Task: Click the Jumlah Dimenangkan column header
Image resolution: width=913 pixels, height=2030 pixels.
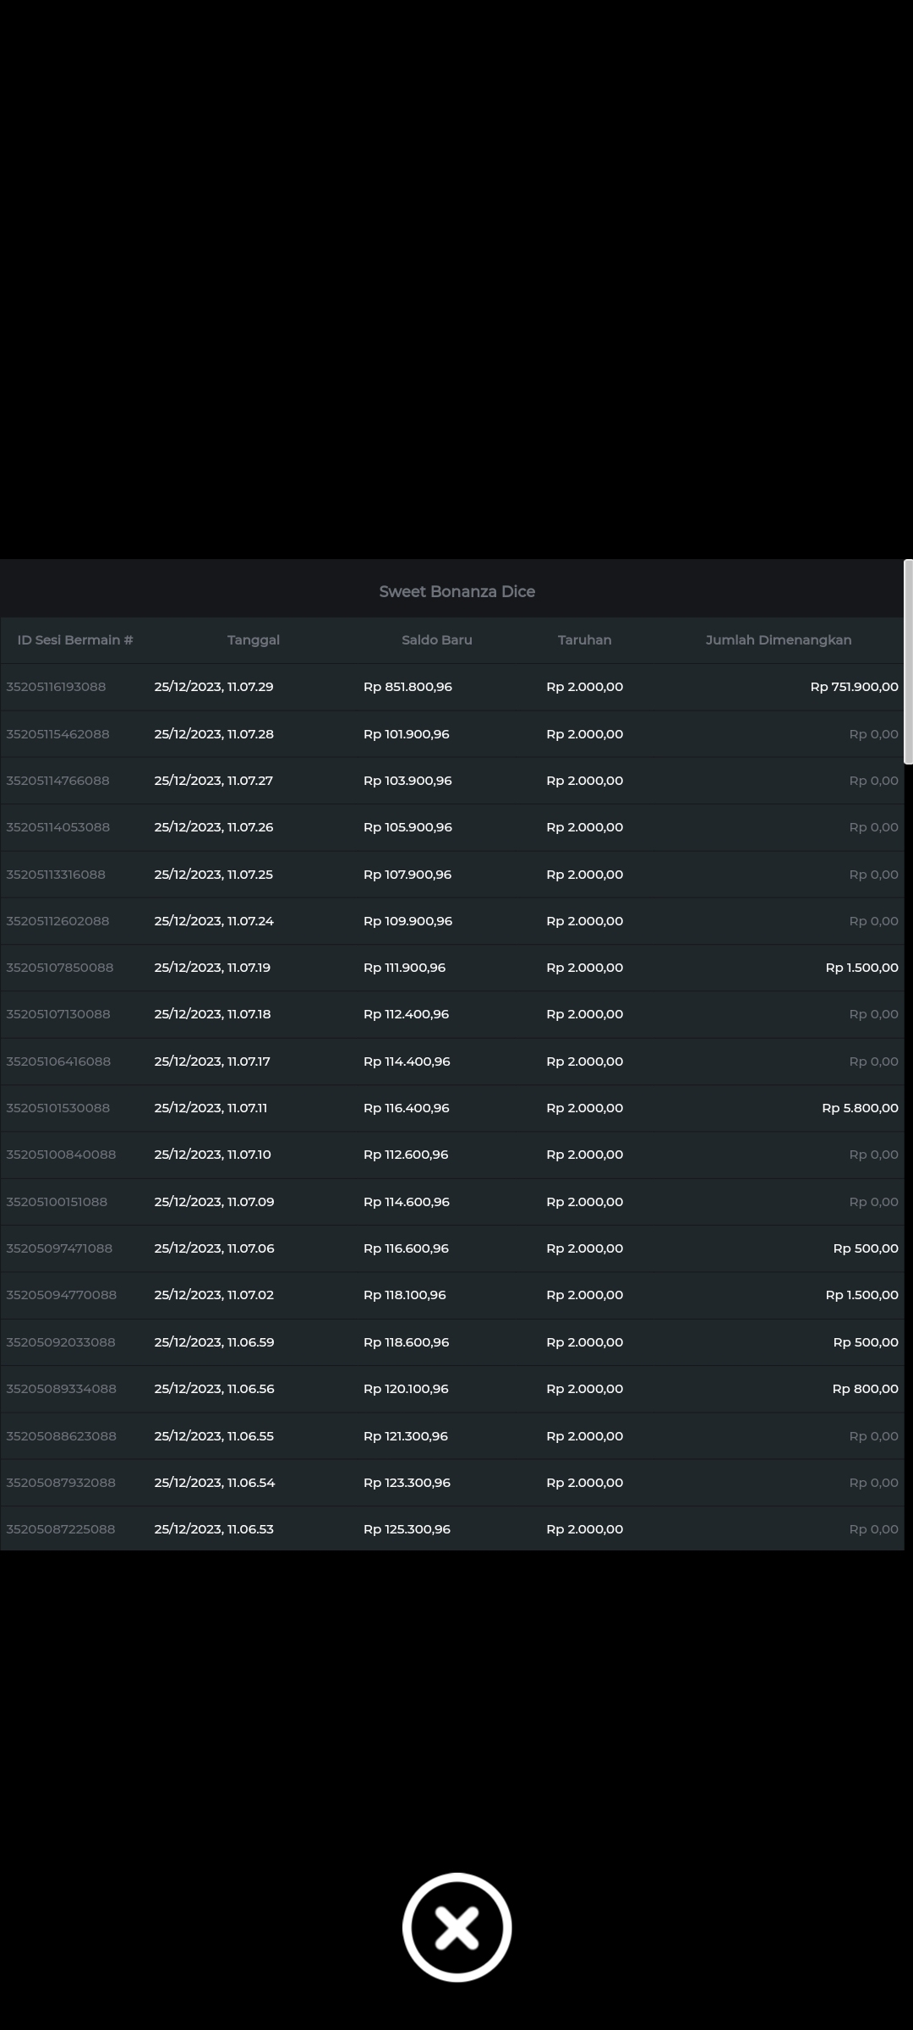Action: click(778, 640)
